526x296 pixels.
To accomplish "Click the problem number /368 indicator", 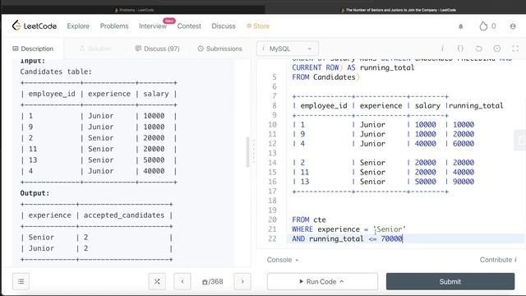I will [x=213, y=281].
